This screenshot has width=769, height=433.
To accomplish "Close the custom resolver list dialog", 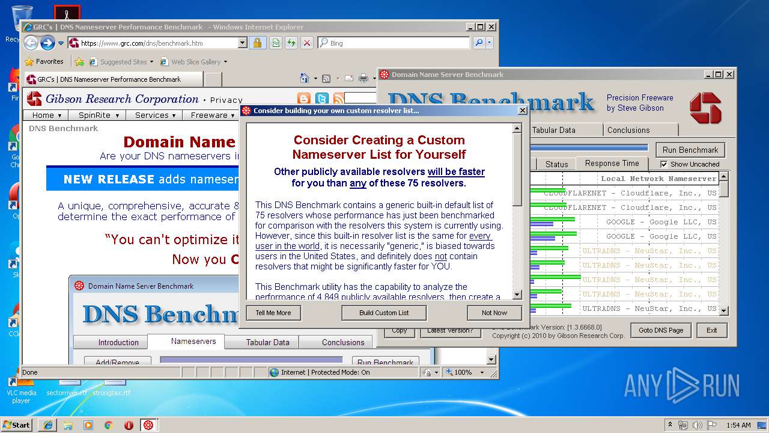I will click(x=522, y=111).
